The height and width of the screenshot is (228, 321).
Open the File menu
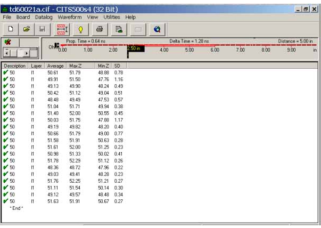(x=6, y=17)
